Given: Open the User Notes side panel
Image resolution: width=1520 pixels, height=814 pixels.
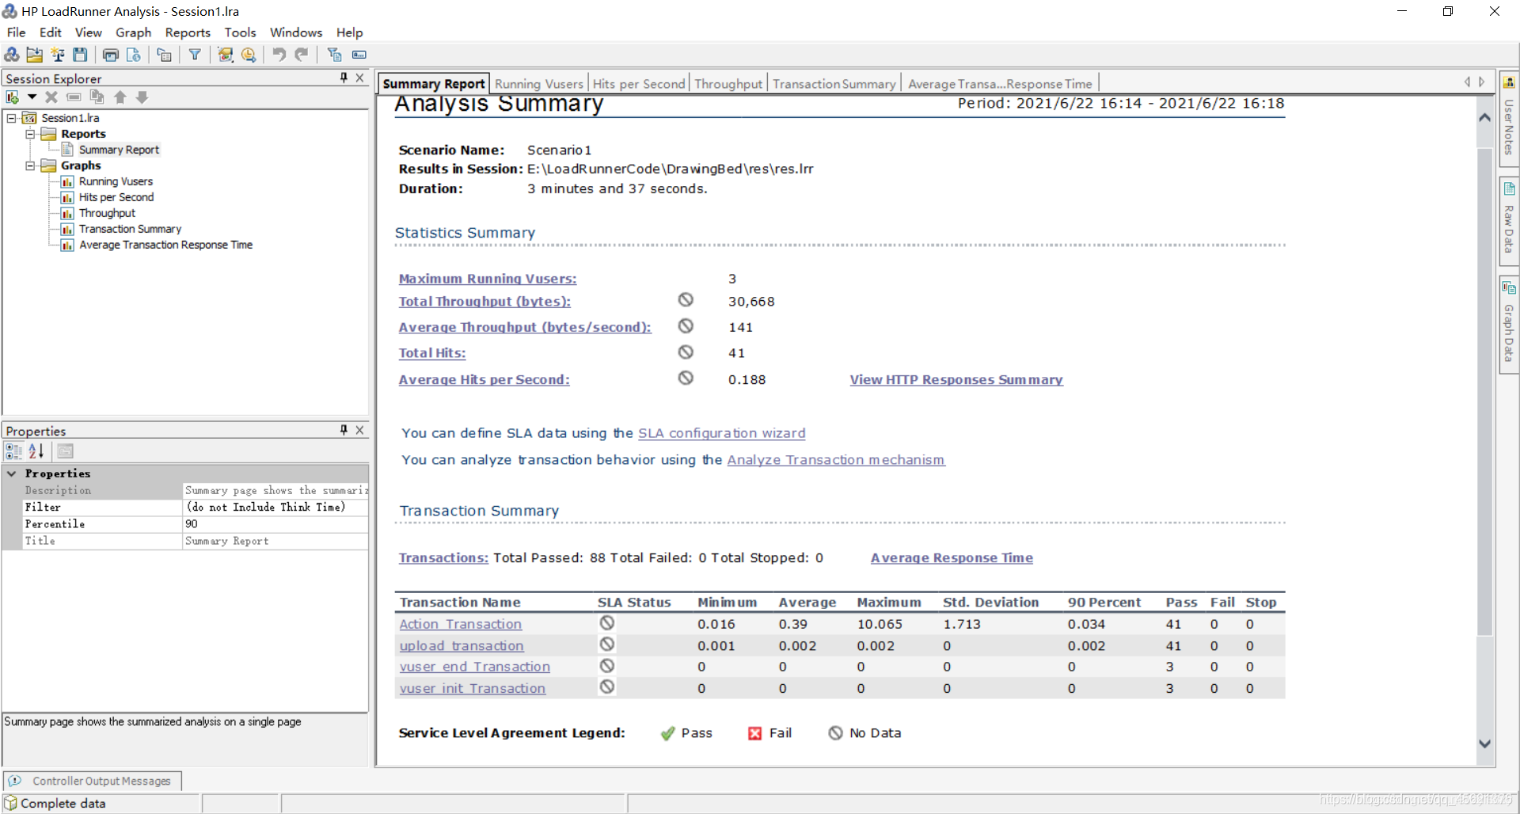Looking at the screenshot, I should pyautogui.click(x=1509, y=119).
